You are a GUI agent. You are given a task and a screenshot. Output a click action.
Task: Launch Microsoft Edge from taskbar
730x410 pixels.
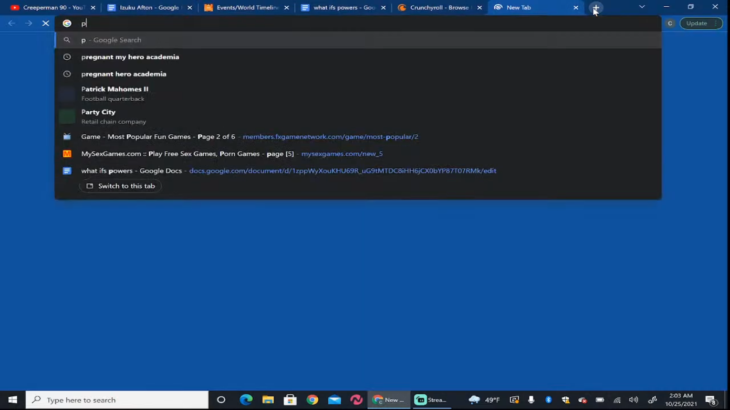coord(246,400)
